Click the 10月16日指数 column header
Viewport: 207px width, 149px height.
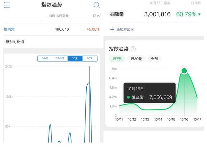point(58,16)
